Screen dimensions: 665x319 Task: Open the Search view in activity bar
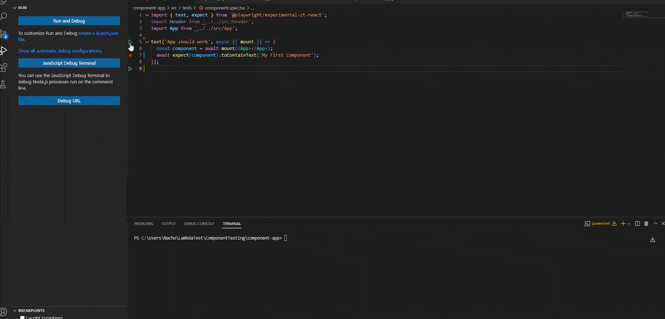[x=3, y=17]
